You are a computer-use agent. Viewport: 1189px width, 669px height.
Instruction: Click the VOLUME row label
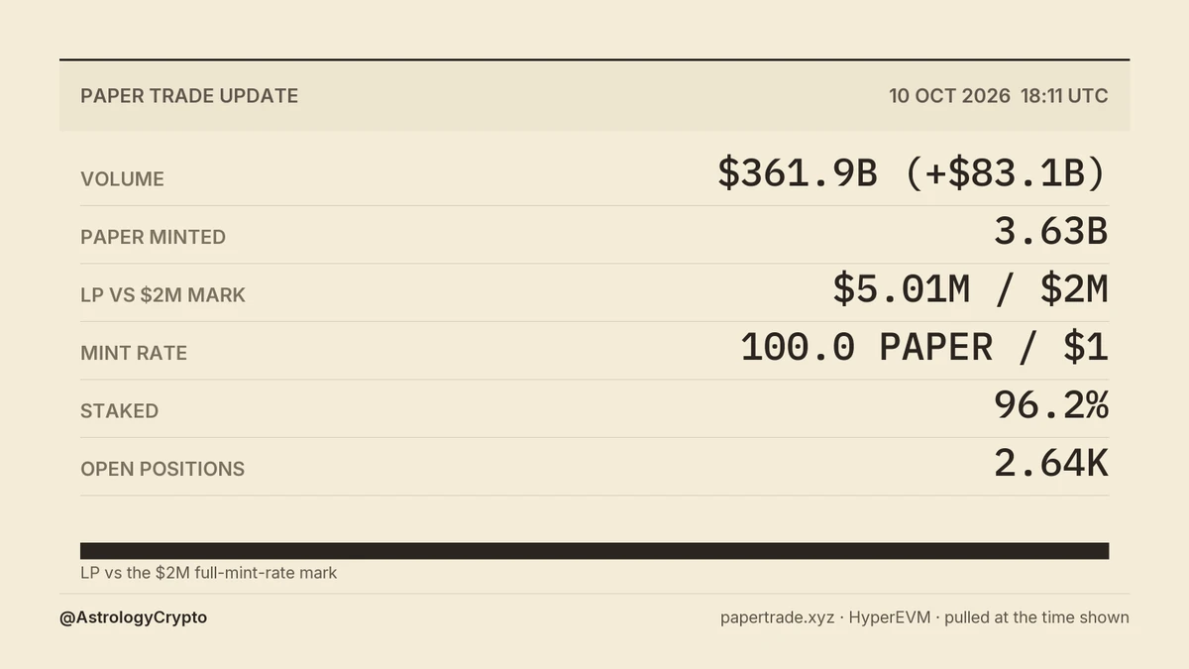point(122,179)
